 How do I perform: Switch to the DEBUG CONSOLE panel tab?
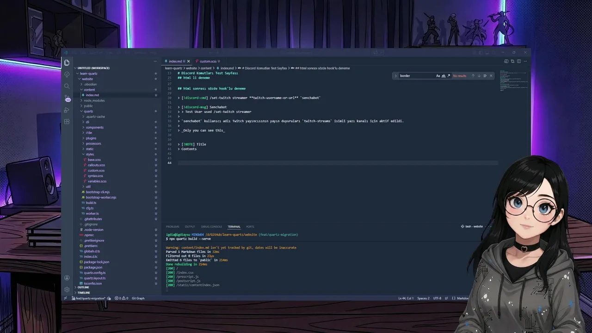(211, 227)
